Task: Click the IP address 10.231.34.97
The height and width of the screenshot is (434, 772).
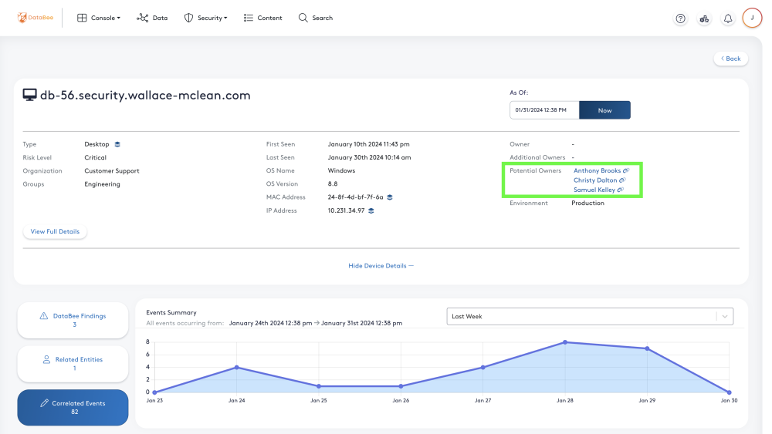Action: pyautogui.click(x=346, y=210)
